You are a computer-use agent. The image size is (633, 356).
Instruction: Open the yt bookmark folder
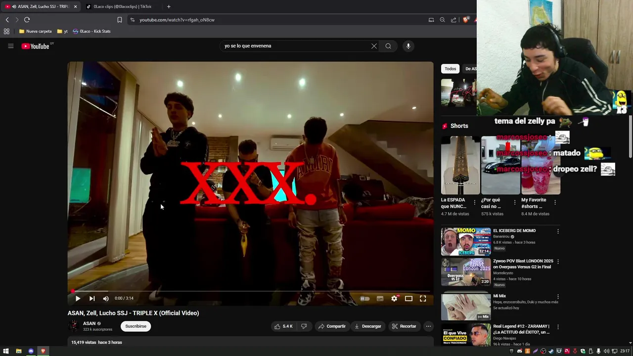click(62, 31)
